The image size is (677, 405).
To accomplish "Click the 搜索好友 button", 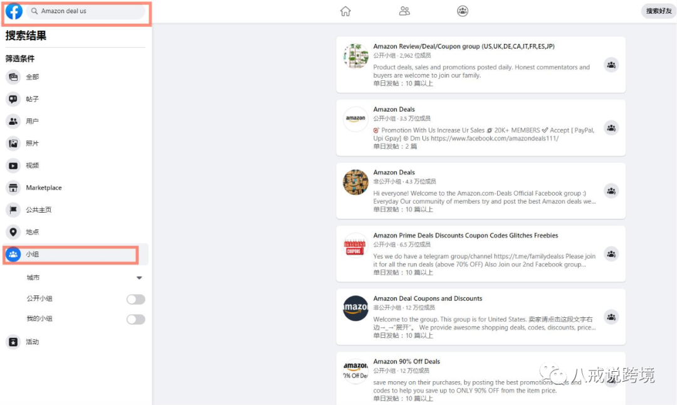I will [658, 11].
